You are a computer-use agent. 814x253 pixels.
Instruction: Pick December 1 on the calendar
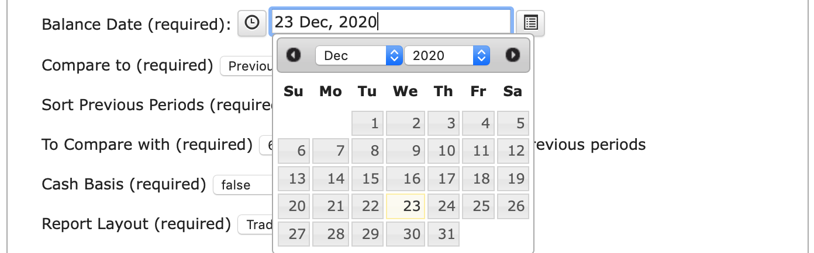(368, 124)
